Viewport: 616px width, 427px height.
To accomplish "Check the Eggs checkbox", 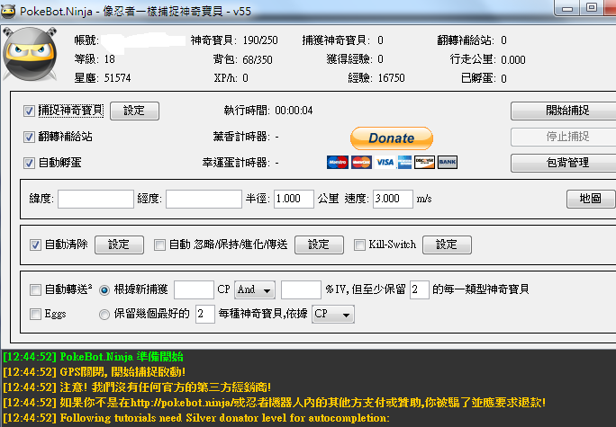I will (35, 314).
